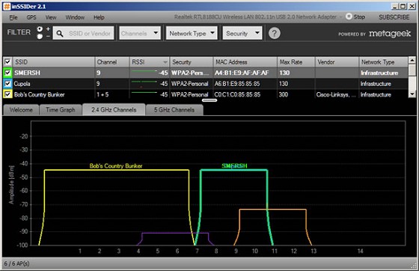Image resolution: width=419 pixels, height=271 pixels.
Task: Click the add filter plus icon
Action: [x=48, y=28]
